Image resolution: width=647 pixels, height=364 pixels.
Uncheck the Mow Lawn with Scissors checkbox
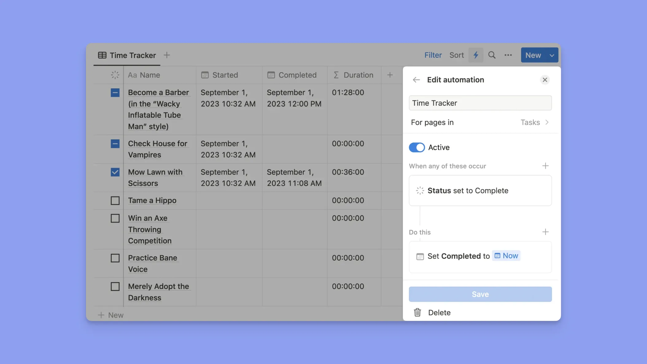(115, 172)
